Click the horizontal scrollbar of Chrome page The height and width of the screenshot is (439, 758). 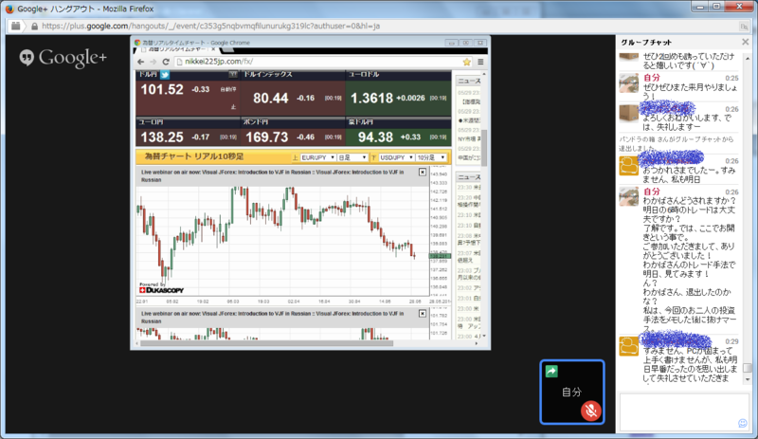point(265,343)
